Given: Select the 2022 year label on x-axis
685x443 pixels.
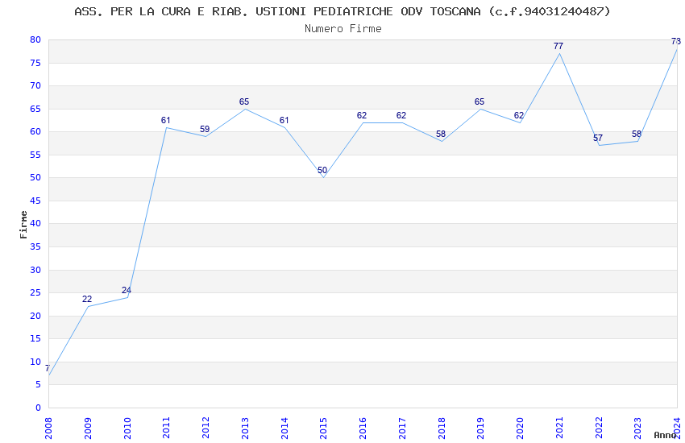Looking at the screenshot, I should point(599,428).
